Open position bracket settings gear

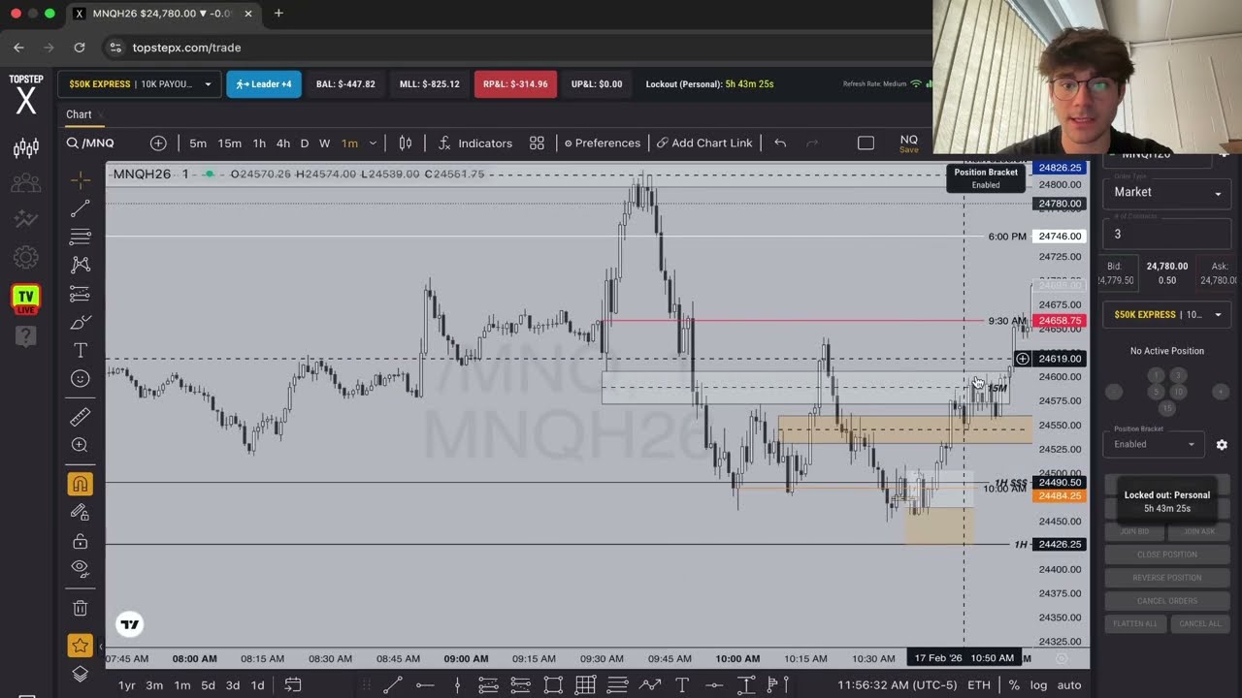pyautogui.click(x=1222, y=444)
